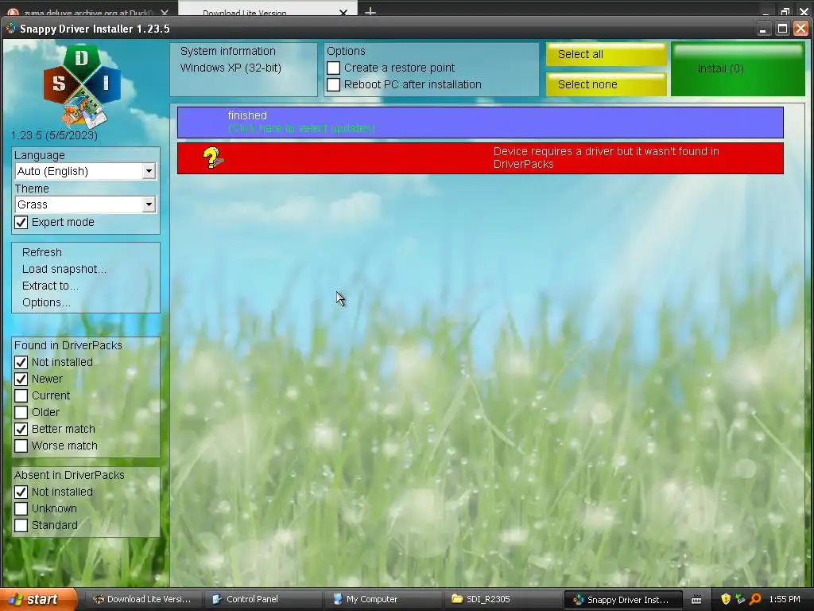This screenshot has height=611, width=814.
Task: Click the version text 1.23.5 (5/5/2023)
Action: click(x=54, y=135)
